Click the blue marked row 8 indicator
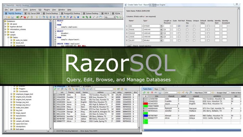 [145, 115]
